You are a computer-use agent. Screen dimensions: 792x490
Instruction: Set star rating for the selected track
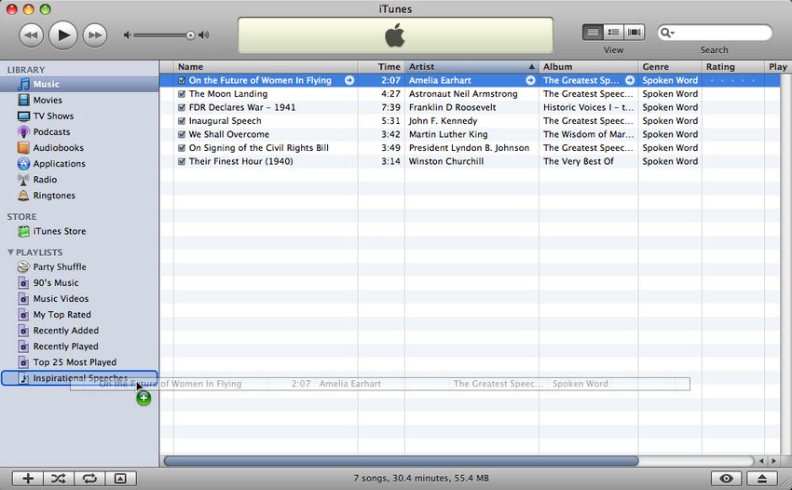click(733, 80)
